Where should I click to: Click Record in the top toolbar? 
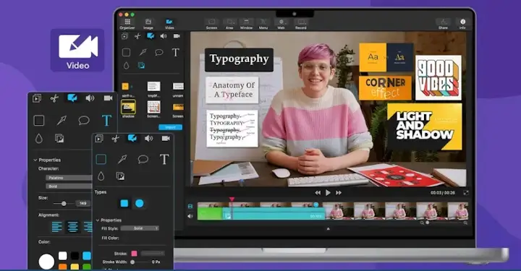[301, 24]
